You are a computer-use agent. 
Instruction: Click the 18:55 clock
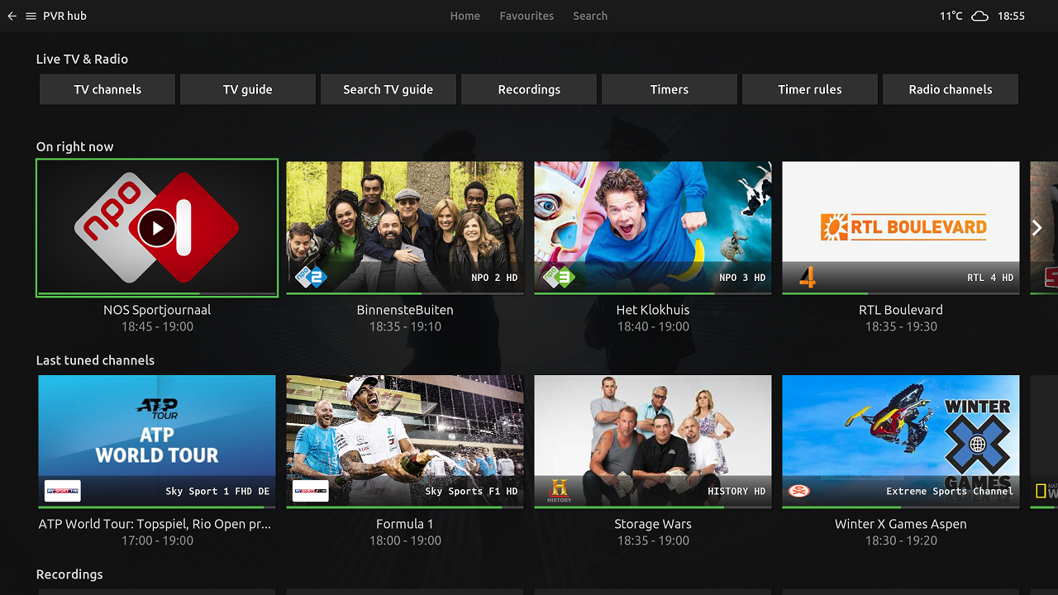pyautogui.click(x=1011, y=16)
